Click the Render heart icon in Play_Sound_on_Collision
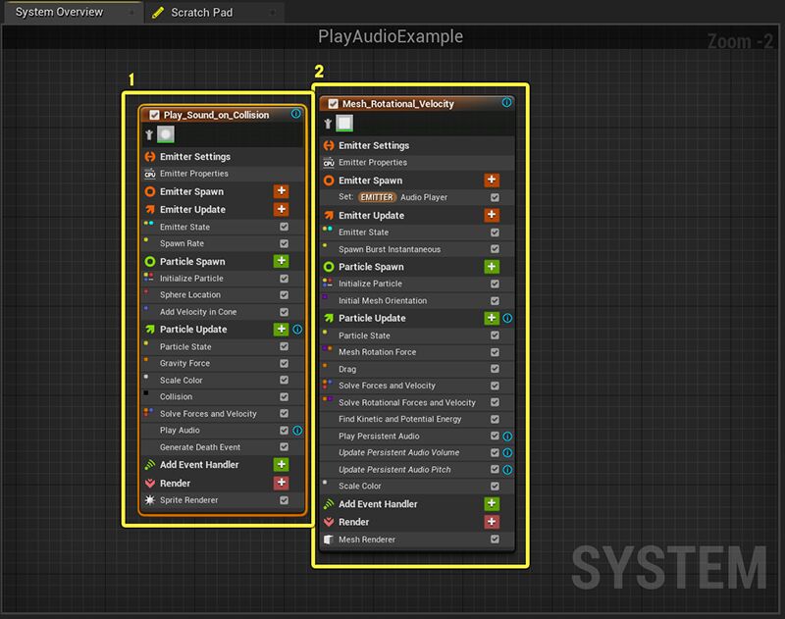Screen dimensions: 785x619 148,483
